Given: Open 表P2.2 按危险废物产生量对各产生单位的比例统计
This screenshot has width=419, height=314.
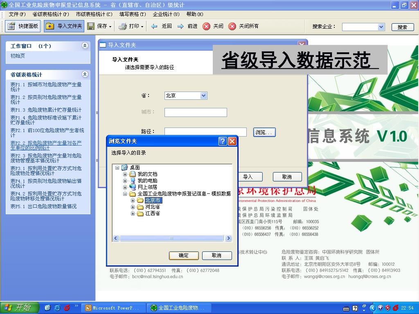Looking at the screenshot, I should [46, 146].
